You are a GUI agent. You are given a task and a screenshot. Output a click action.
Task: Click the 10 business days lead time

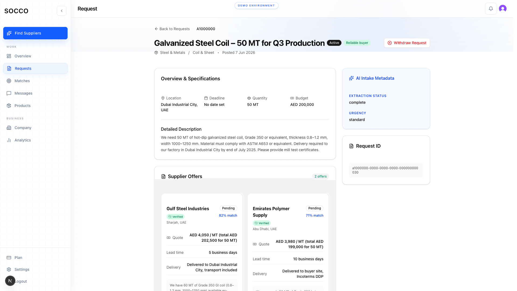[x=308, y=259]
